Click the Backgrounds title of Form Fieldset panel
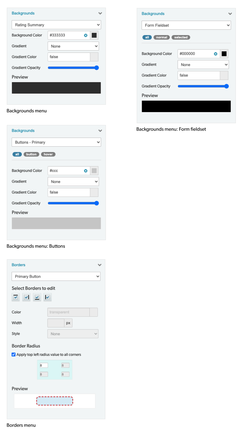 (x=153, y=14)
